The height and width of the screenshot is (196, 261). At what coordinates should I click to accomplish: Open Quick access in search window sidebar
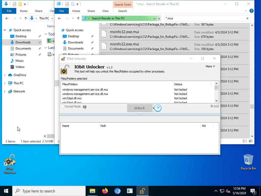[75, 30]
